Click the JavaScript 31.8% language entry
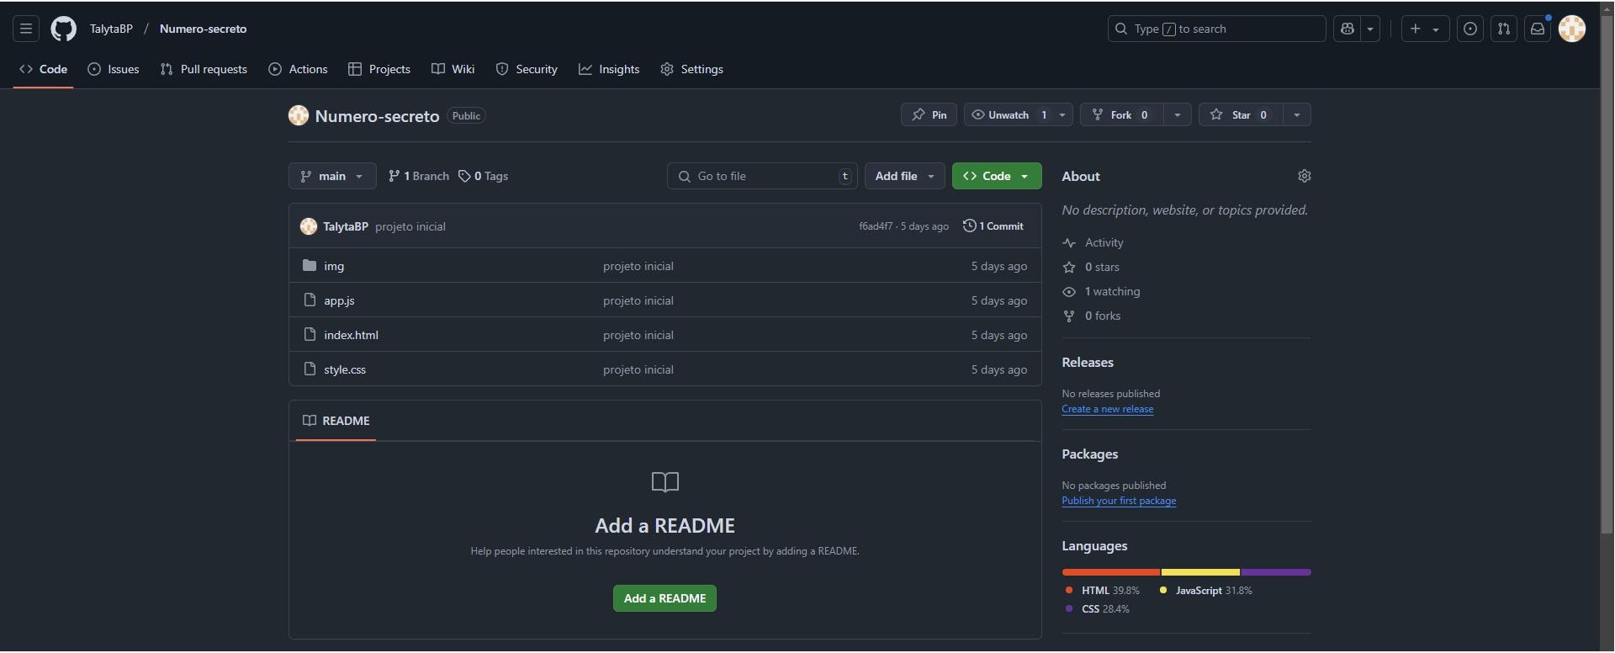The image size is (1615, 653). (x=1206, y=591)
